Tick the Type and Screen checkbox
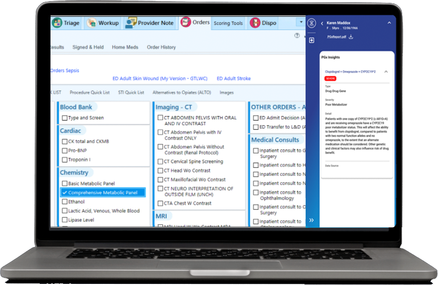Image resolution: width=438 pixels, height=285 pixels. (x=65, y=118)
